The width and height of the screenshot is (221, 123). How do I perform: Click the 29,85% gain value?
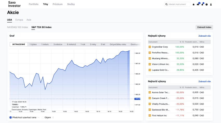(180, 70)
